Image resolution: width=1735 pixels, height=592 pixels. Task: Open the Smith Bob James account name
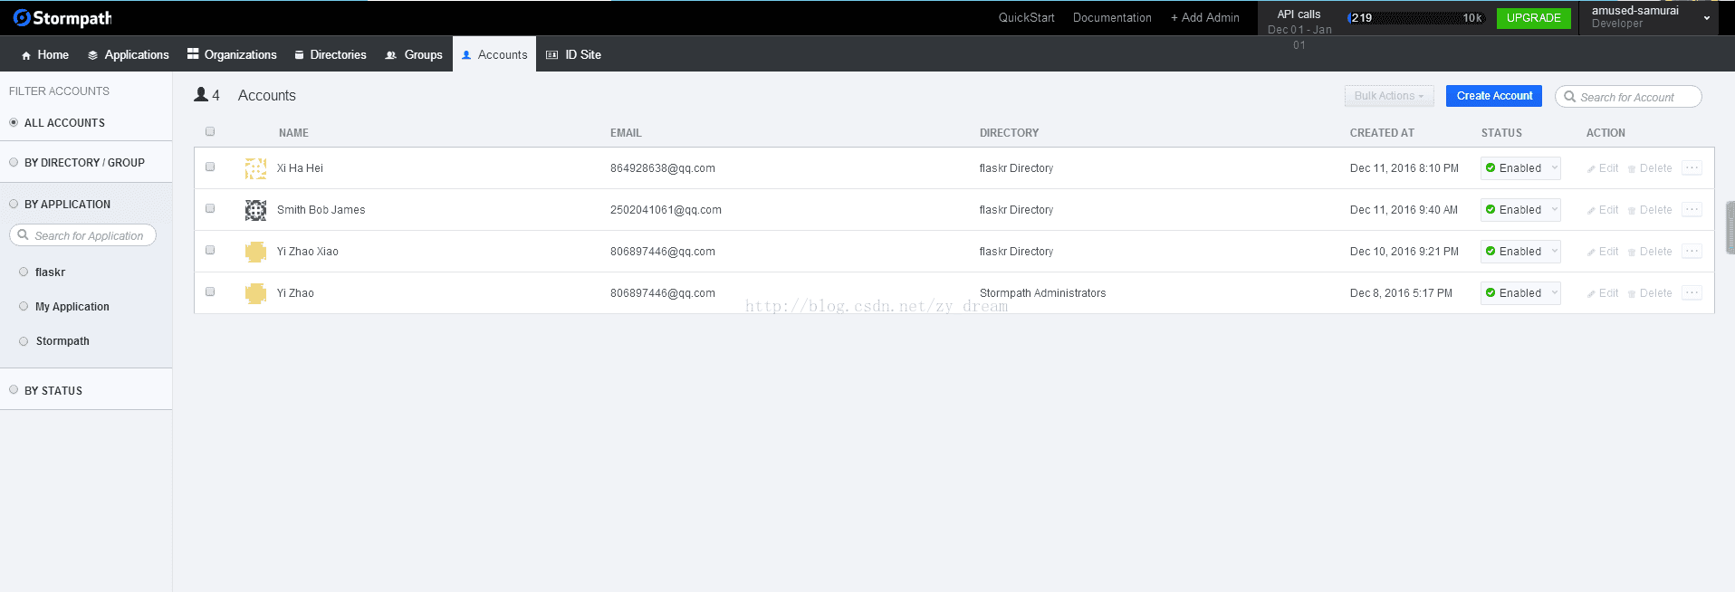pos(321,210)
